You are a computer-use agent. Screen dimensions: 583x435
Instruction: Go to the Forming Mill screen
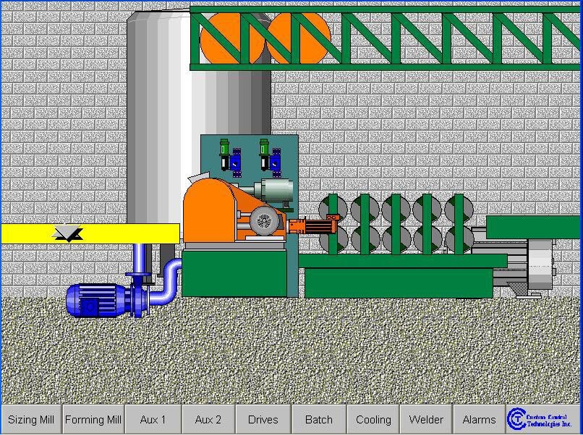coord(93,419)
